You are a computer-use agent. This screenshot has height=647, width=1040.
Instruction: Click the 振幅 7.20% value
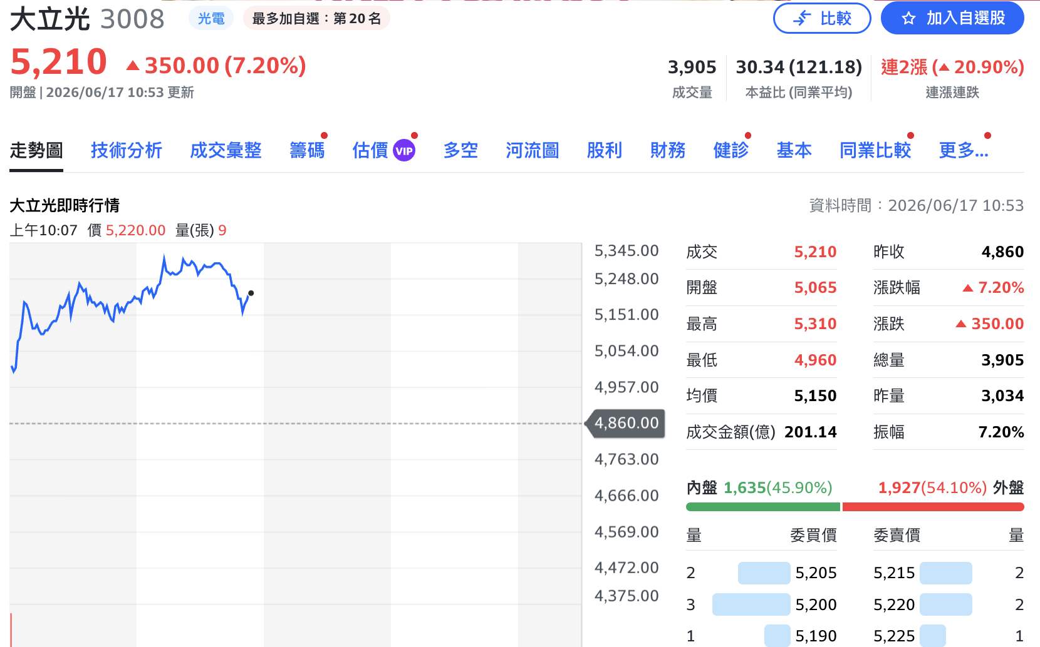[1001, 432]
